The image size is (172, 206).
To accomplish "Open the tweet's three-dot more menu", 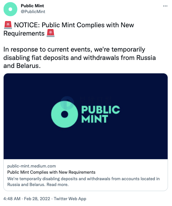I will tap(165, 6).
